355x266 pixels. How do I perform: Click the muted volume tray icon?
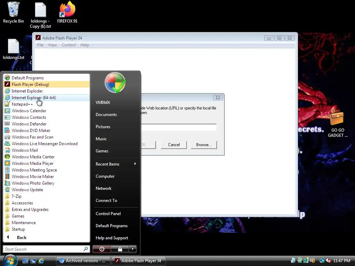(328, 260)
